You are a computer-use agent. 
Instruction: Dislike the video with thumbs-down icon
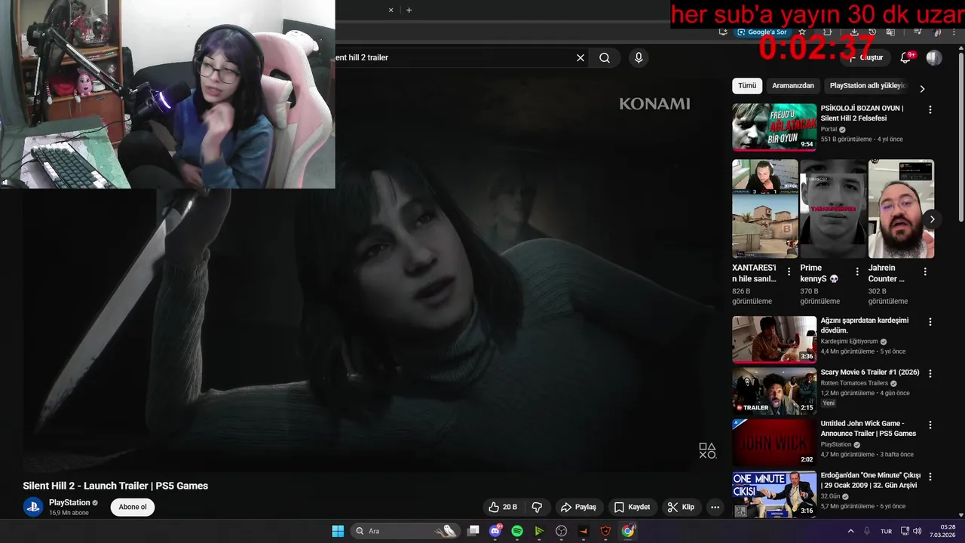click(x=537, y=508)
